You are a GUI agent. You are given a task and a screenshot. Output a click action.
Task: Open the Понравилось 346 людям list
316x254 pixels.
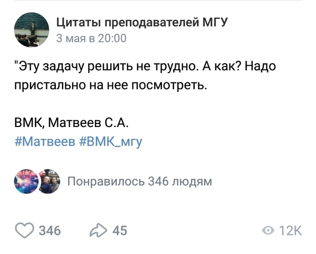[x=139, y=181]
